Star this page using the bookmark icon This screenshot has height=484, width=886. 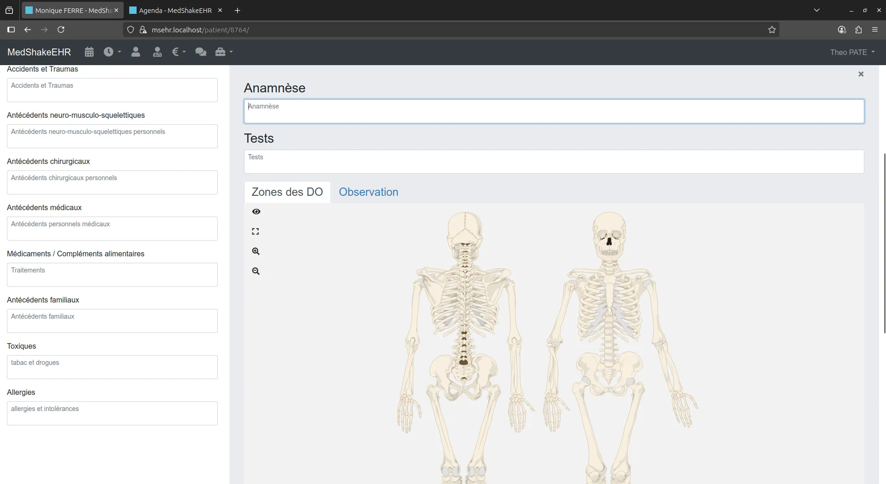click(x=772, y=30)
